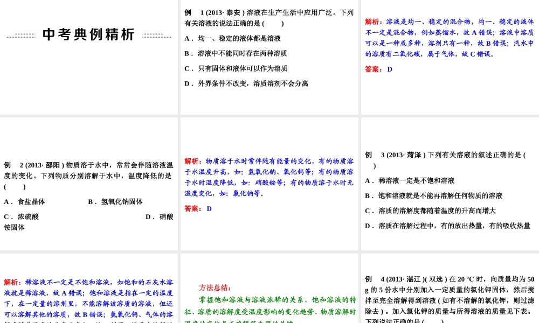Select option "C．溶质的溶解度都随着温度的升高而增大"

430,211
